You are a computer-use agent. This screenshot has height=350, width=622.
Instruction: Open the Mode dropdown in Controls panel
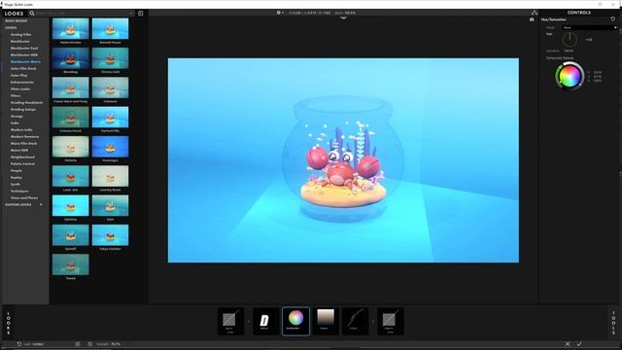590,28
